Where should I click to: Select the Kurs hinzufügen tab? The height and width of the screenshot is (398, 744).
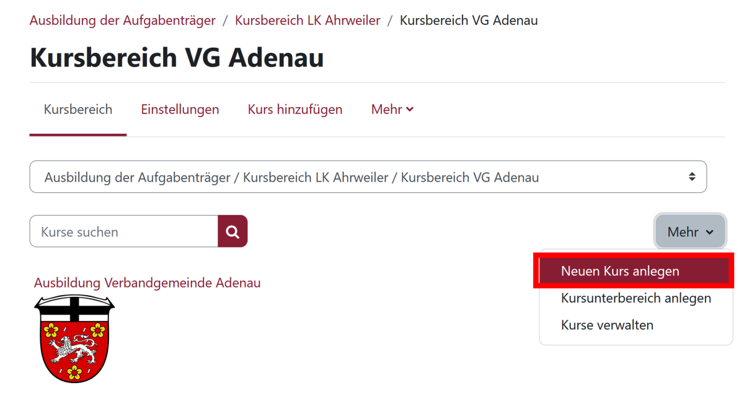[295, 110]
